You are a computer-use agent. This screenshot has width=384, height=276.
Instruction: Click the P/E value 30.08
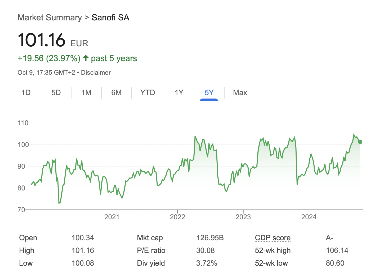[206, 251]
